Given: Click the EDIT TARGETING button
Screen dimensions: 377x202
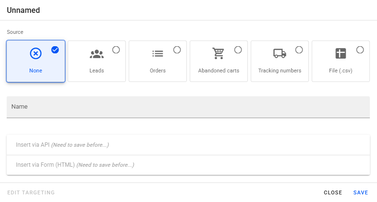Looking at the screenshot, I should [31, 192].
